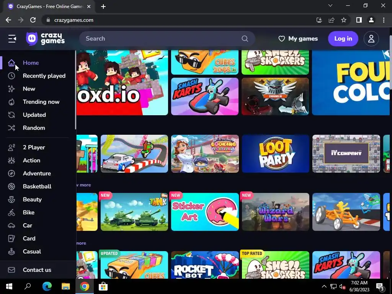The height and width of the screenshot is (294, 392).
Task: Collapse the sidebar with the hamburger icon
Action: (x=12, y=39)
